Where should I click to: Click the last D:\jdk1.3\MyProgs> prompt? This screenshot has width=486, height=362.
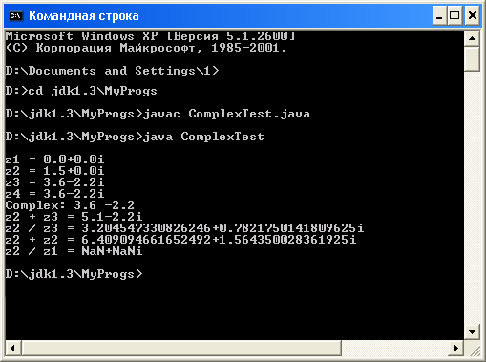(x=74, y=274)
